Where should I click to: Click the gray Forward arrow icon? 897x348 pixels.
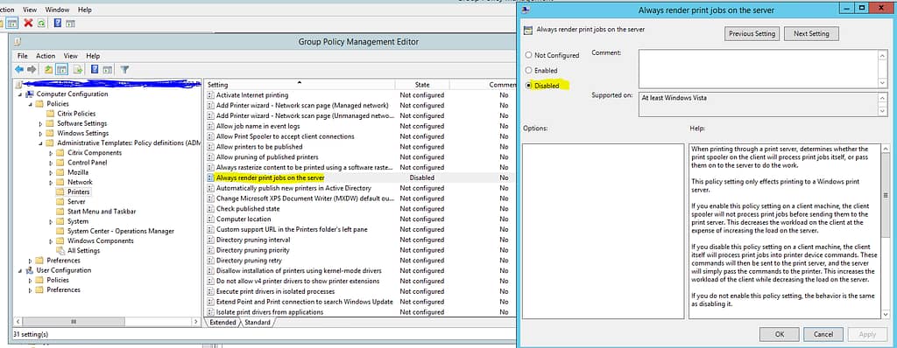[32, 69]
